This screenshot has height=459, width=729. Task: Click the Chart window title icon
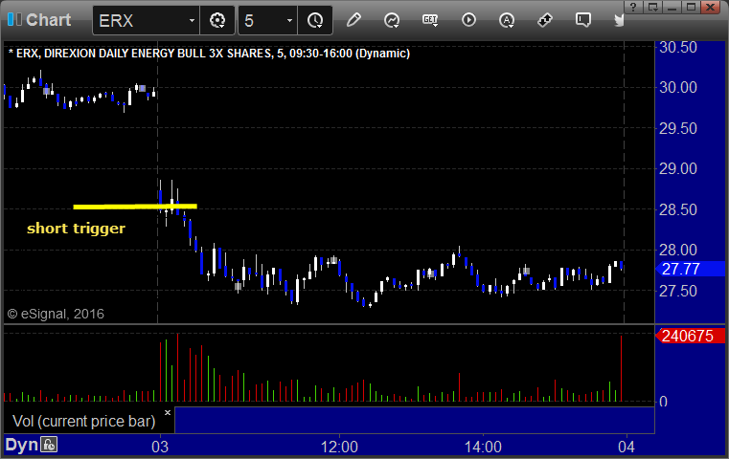tap(14, 19)
